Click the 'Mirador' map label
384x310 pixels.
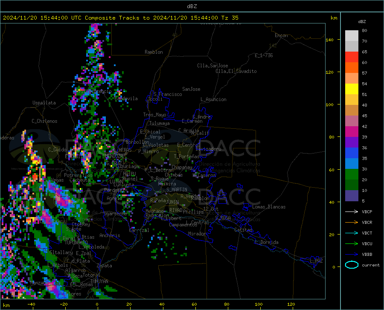(197, 234)
